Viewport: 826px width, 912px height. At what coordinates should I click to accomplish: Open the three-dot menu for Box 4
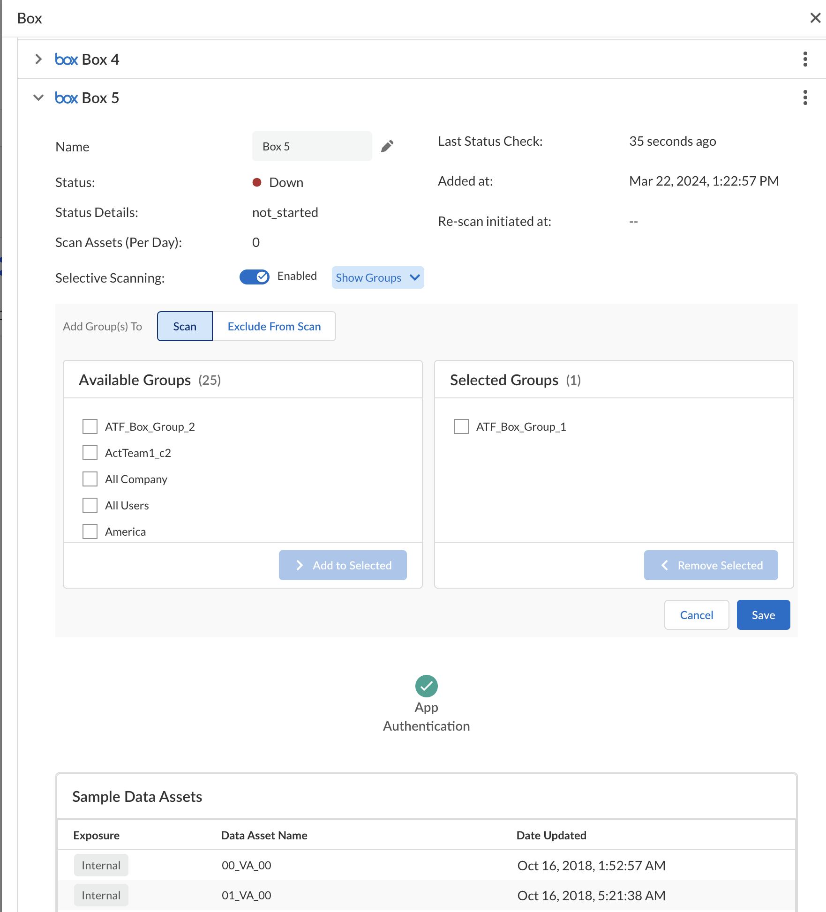805,60
